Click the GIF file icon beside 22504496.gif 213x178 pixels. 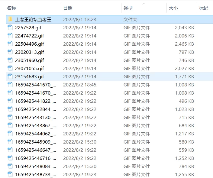coord(10,44)
